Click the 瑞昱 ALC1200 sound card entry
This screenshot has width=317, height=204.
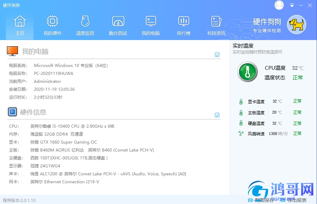pos(108,174)
